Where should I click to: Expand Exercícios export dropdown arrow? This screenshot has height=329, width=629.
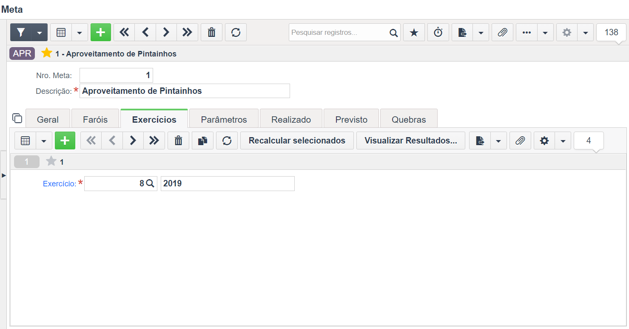(498, 141)
